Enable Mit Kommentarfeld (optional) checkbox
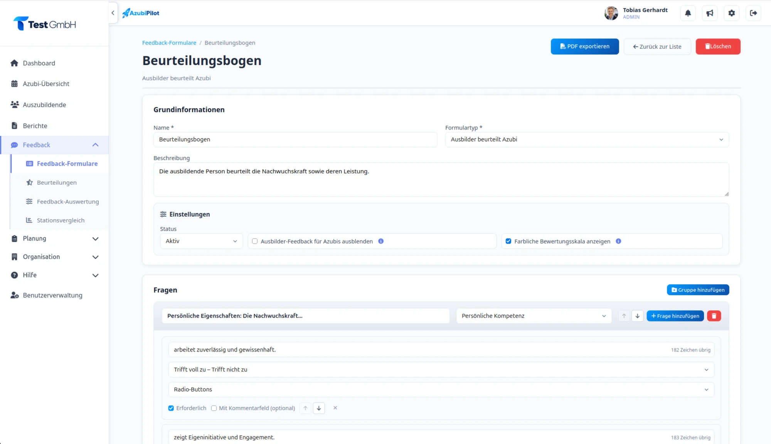The width and height of the screenshot is (771, 444). [214, 408]
